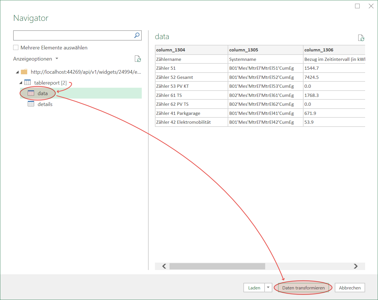
Task: Click Daten transformieren button
Action: (x=304, y=288)
